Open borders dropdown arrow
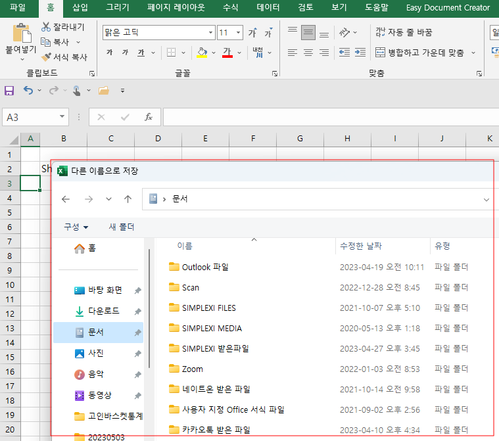Image resolution: width=499 pixels, height=441 pixels. click(x=183, y=53)
